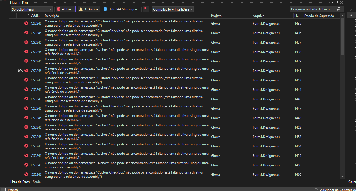Click the Glowz project cell on line 1454
Image resolution: width=356 pixels, height=191 pixels.
215,146
